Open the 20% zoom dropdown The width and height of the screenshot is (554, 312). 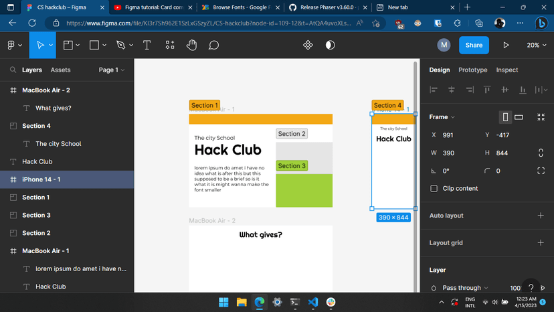[536, 45]
